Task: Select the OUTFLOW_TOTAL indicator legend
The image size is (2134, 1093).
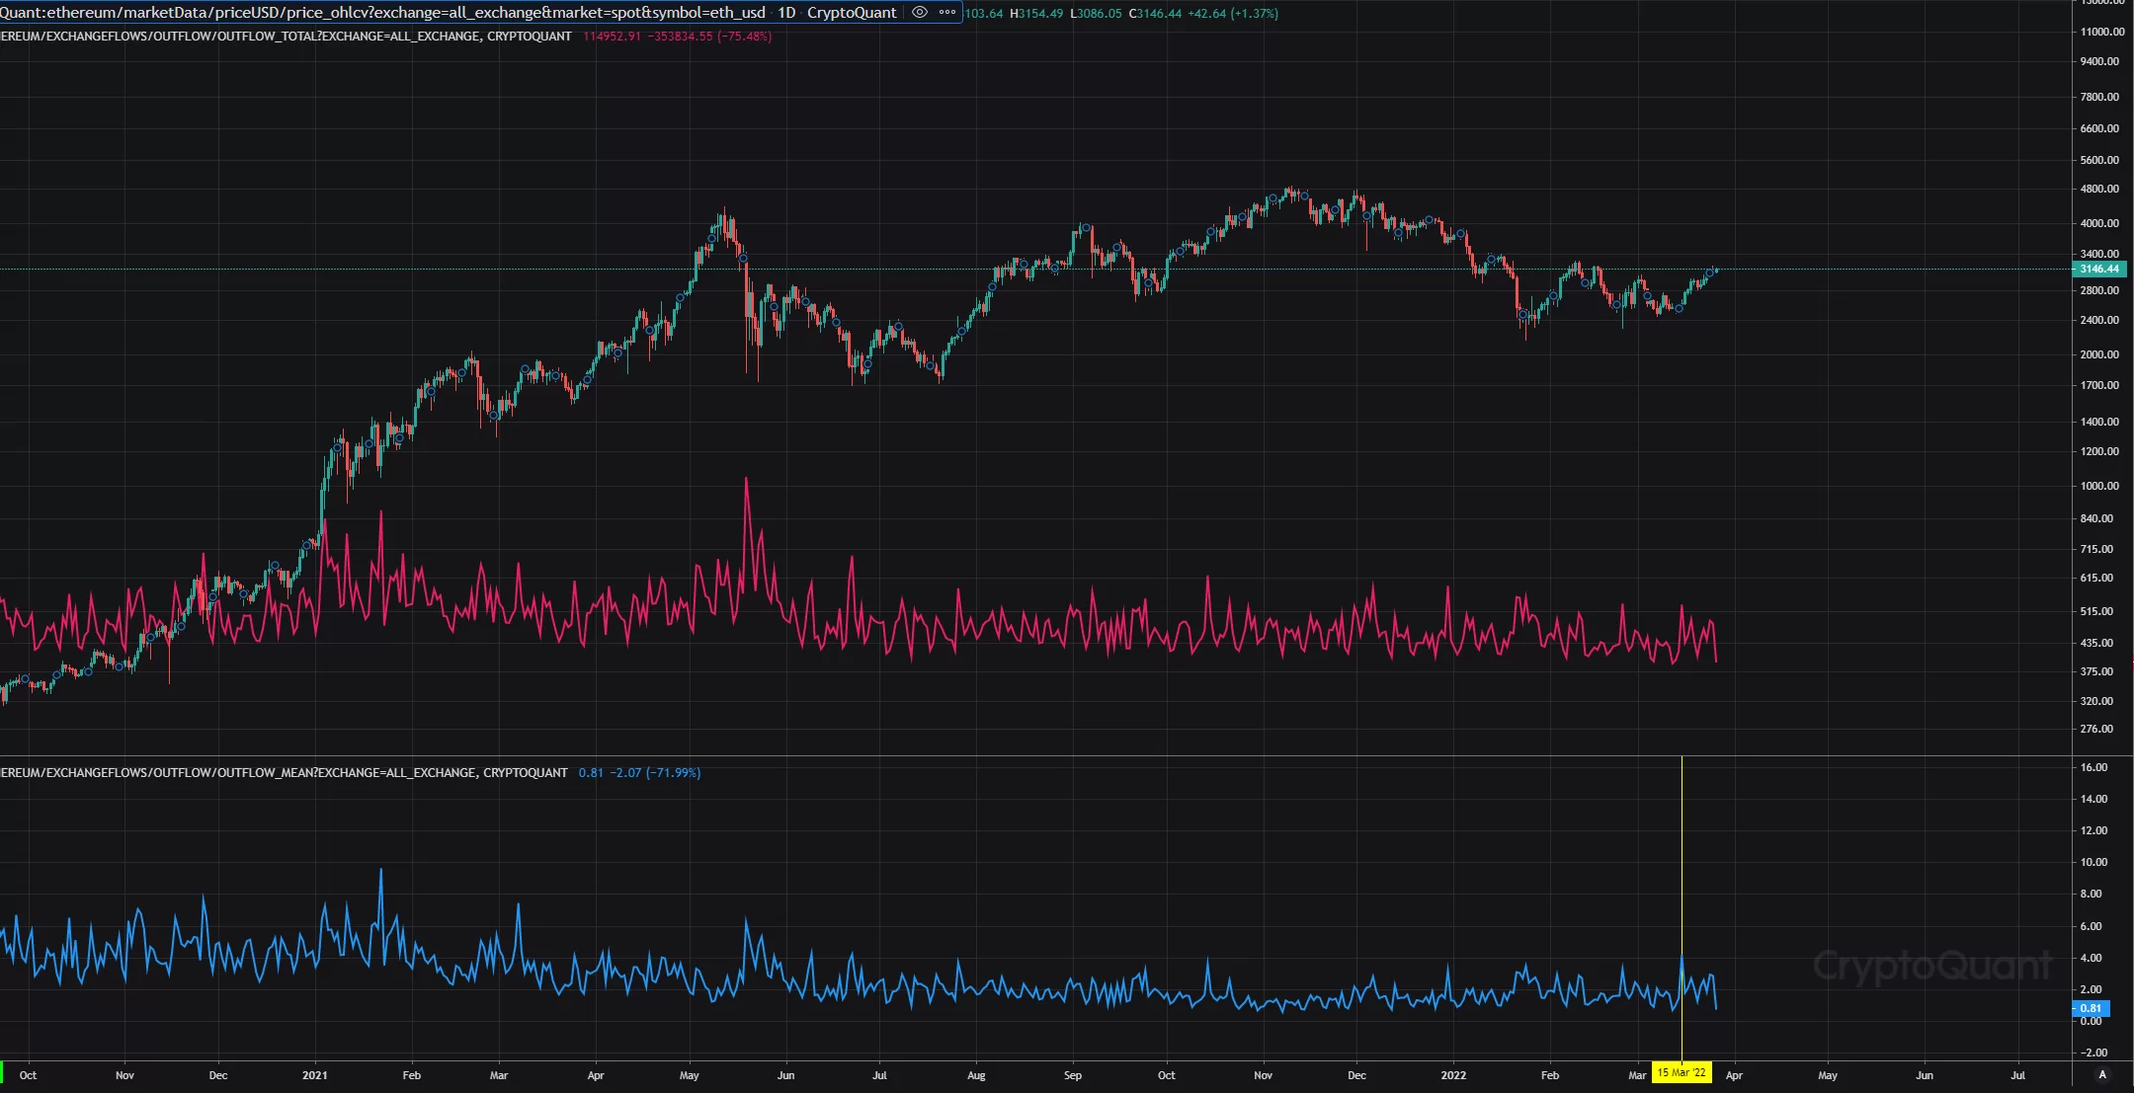Action: tap(286, 37)
